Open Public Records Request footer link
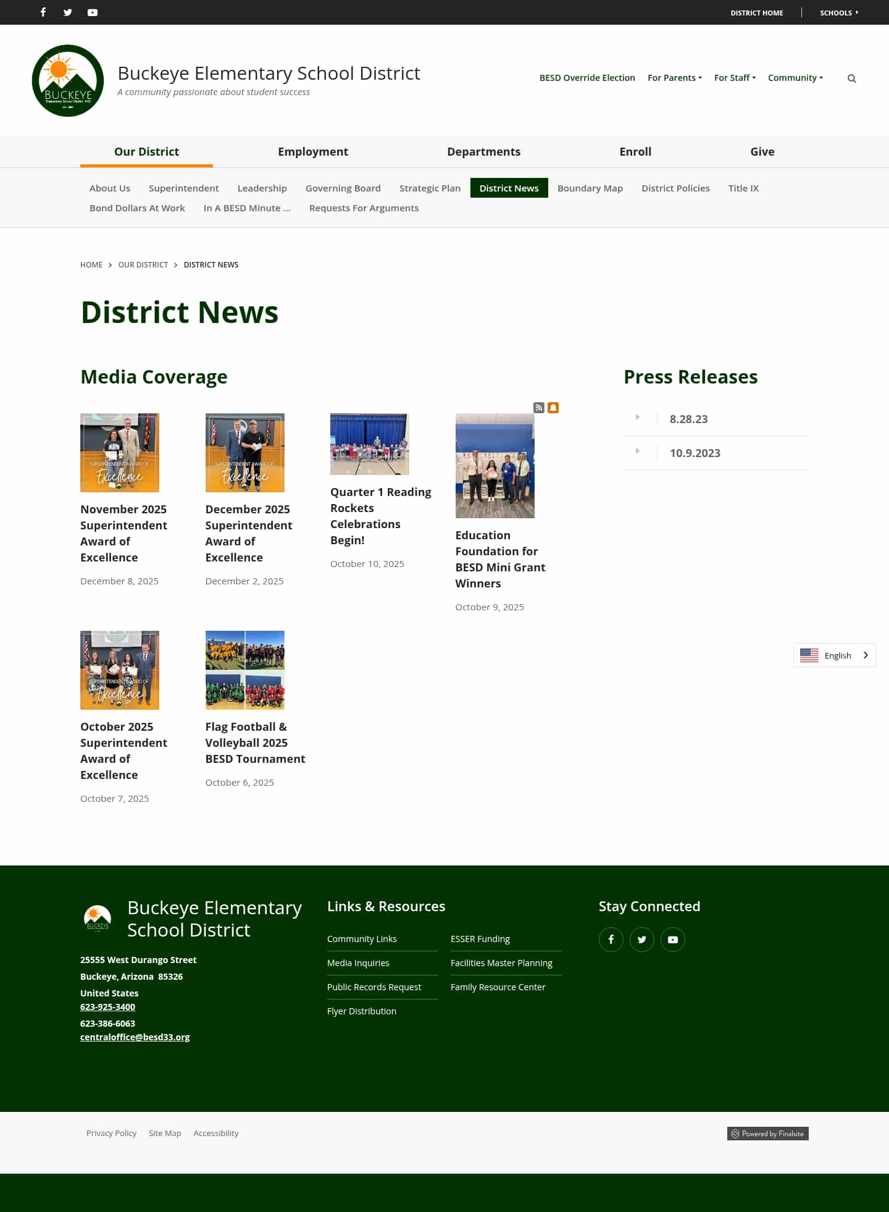Image resolution: width=889 pixels, height=1212 pixels. [x=374, y=987]
